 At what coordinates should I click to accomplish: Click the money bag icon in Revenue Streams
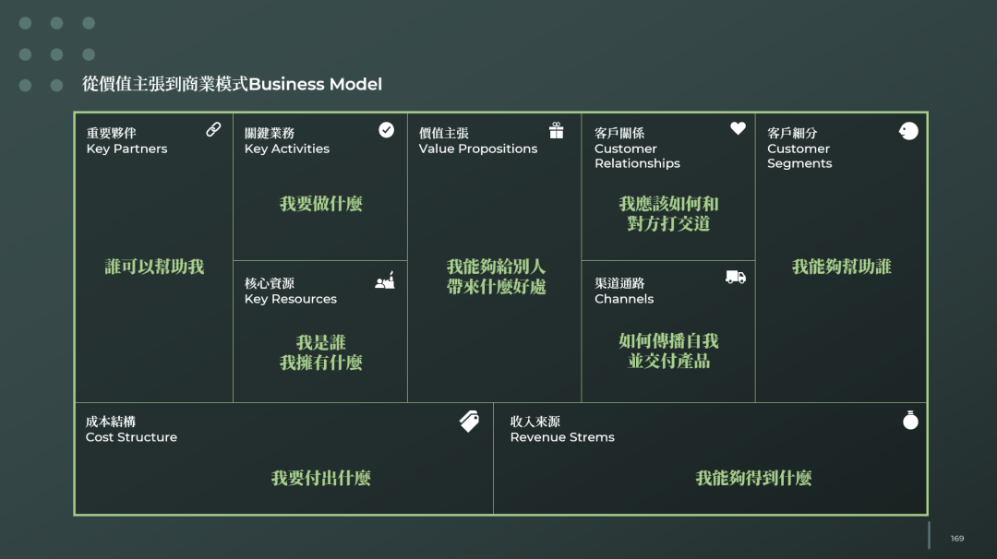[x=910, y=420]
